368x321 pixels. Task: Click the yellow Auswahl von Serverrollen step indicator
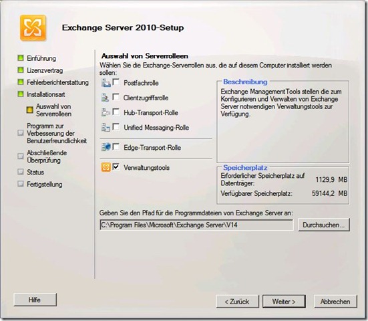(30, 110)
